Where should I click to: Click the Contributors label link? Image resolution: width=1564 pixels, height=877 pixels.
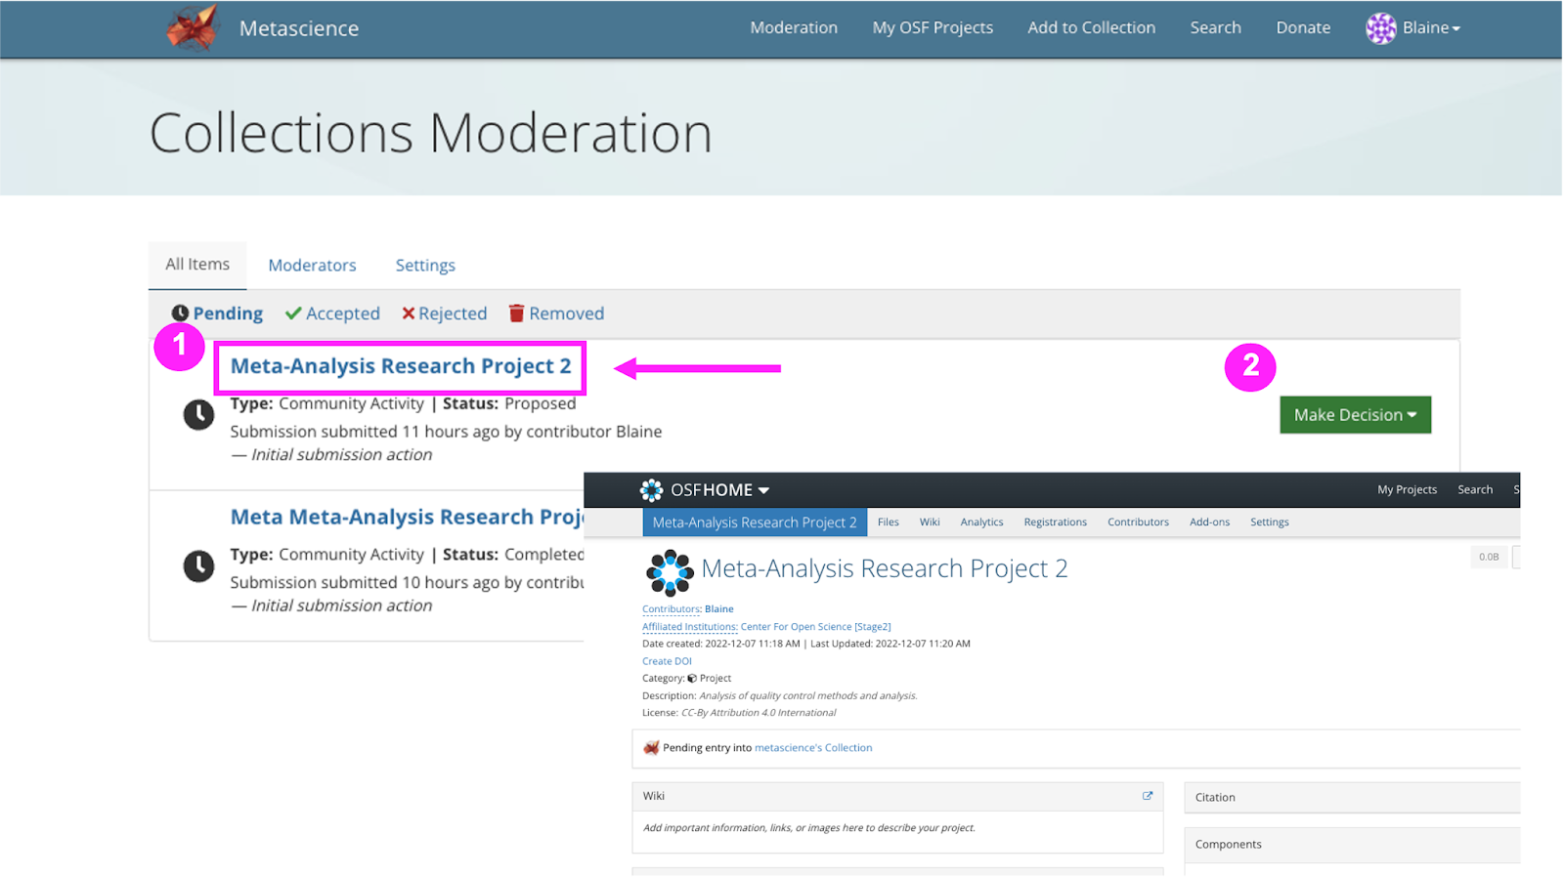pyautogui.click(x=671, y=609)
